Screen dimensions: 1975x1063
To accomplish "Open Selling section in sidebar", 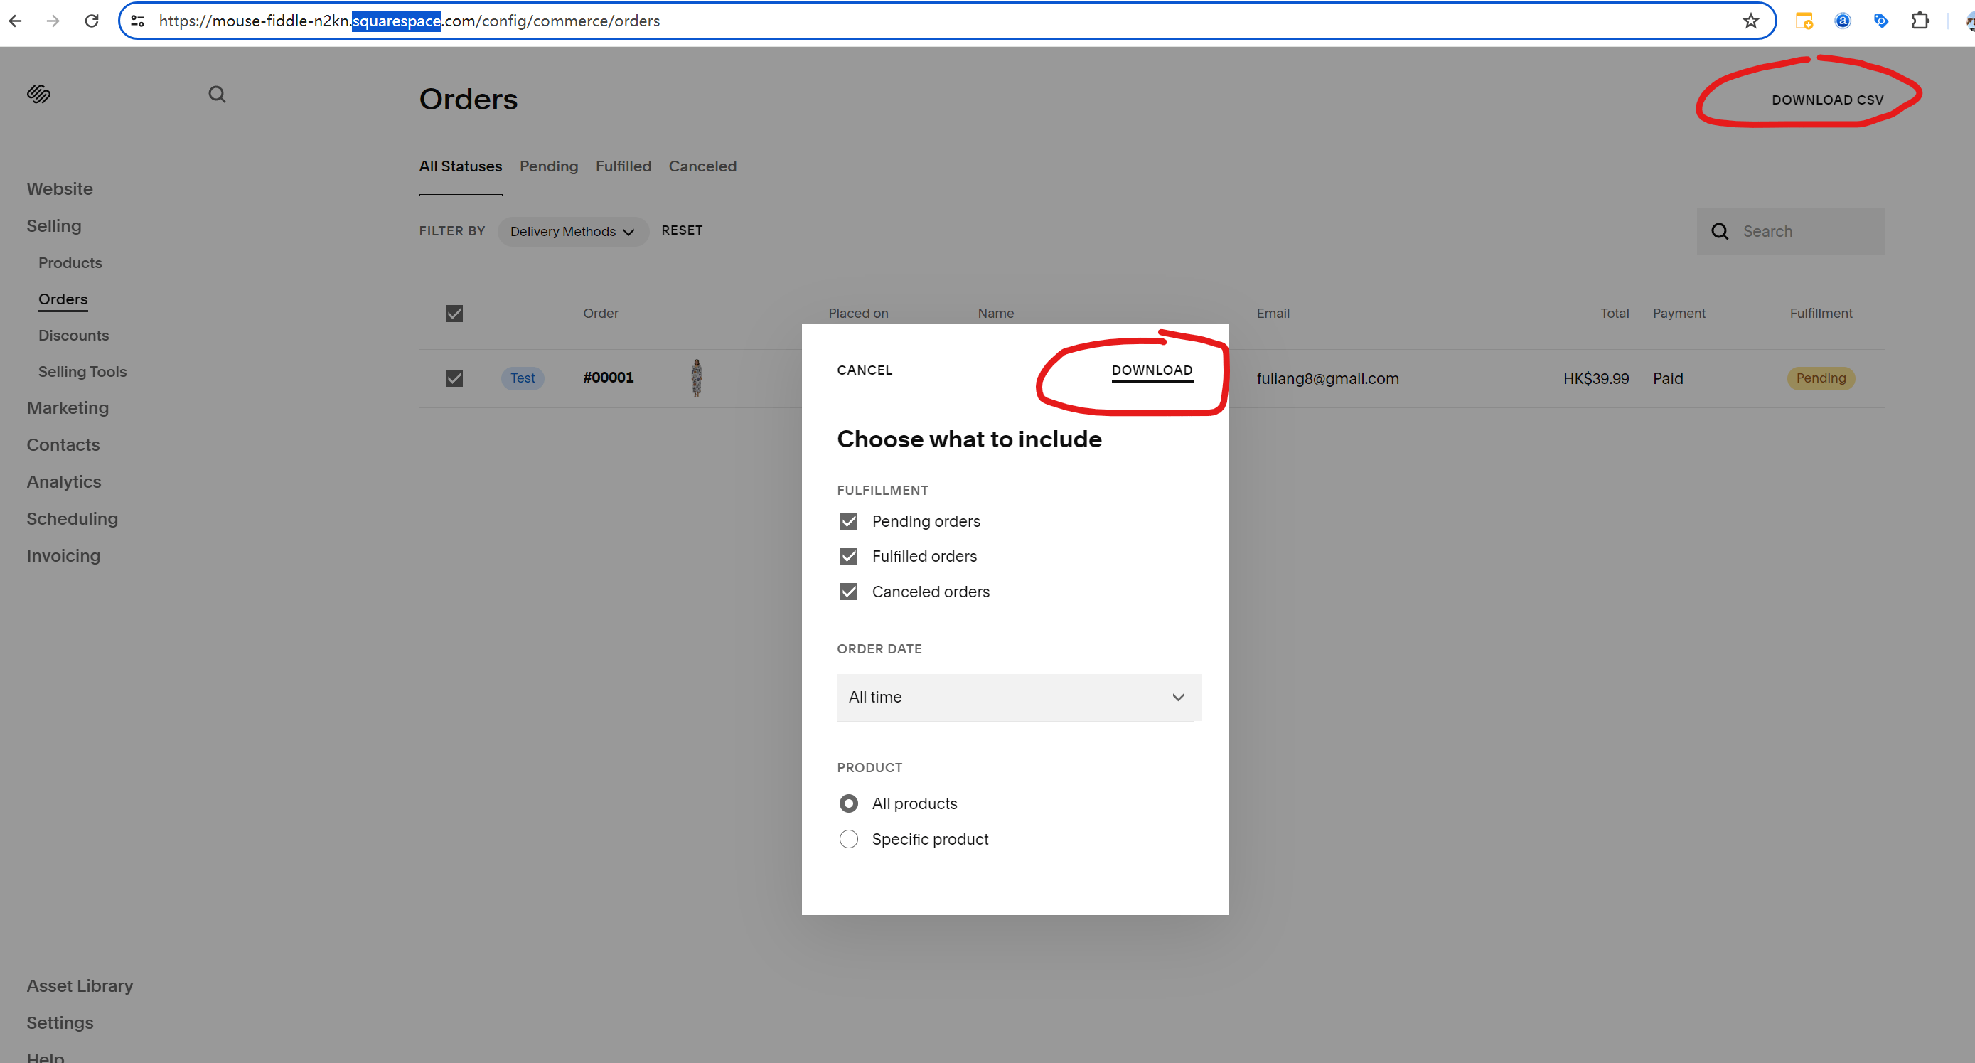I will coord(53,225).
